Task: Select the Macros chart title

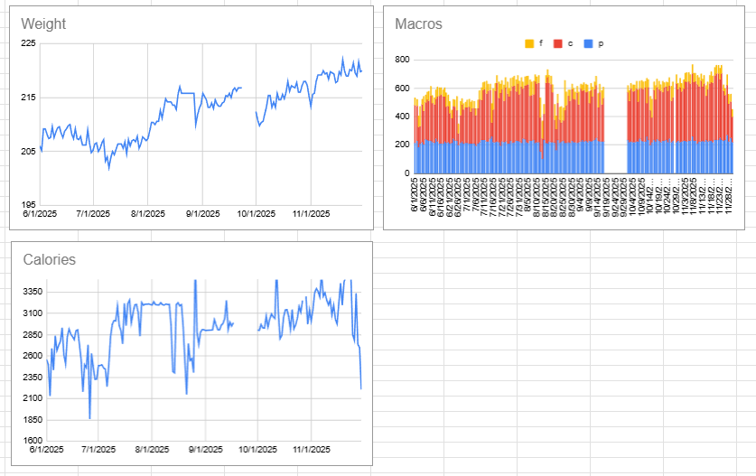Action: [418, 24]
